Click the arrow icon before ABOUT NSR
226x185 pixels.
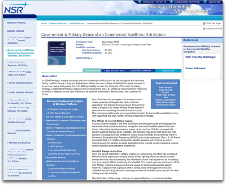pos(205,2)
